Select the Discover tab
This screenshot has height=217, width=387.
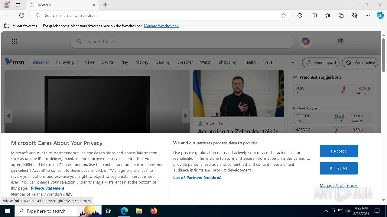[41, 62]
